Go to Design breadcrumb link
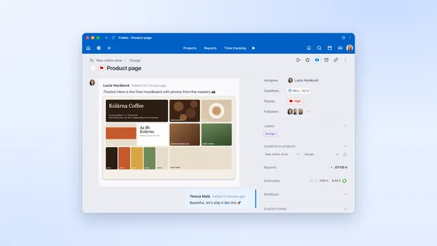The image size is (437, 246). tap(135, 60)
